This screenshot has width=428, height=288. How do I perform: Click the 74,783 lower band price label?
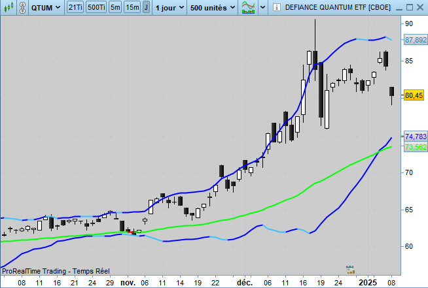pos(416,136)
